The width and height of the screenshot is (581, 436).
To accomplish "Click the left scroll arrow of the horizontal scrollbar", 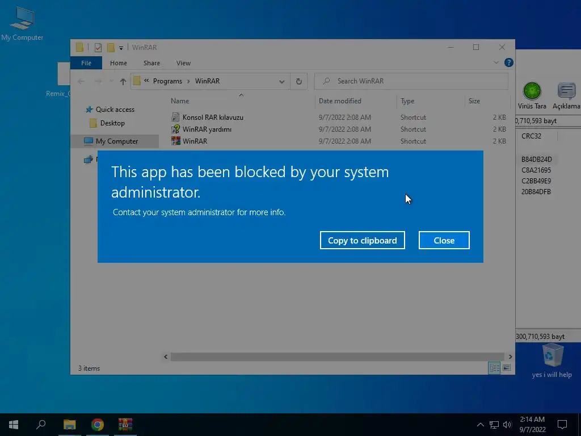I will pyautogui.click(x=166, y=357).
